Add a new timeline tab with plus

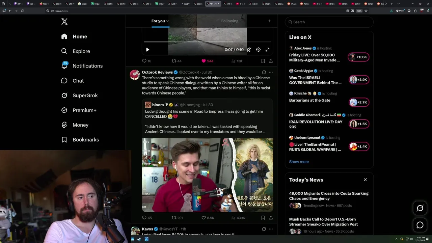click(x=269, y=21)
